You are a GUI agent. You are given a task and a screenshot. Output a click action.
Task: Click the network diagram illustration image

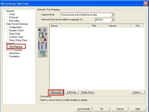click(43, 42)
